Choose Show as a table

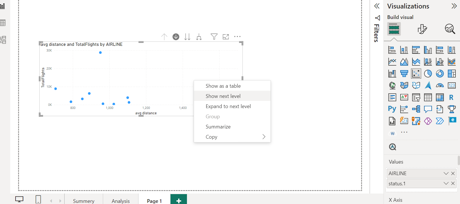click(x=232, y=86)
